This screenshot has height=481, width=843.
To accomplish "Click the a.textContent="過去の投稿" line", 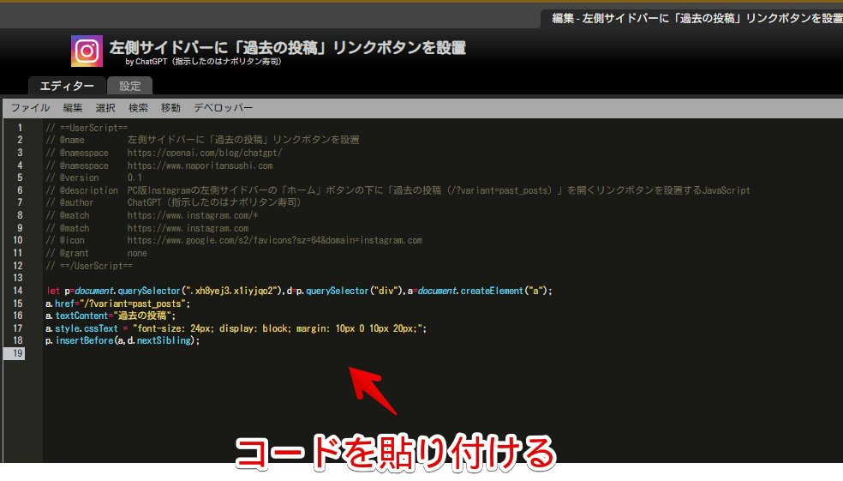I will point(111,316).
